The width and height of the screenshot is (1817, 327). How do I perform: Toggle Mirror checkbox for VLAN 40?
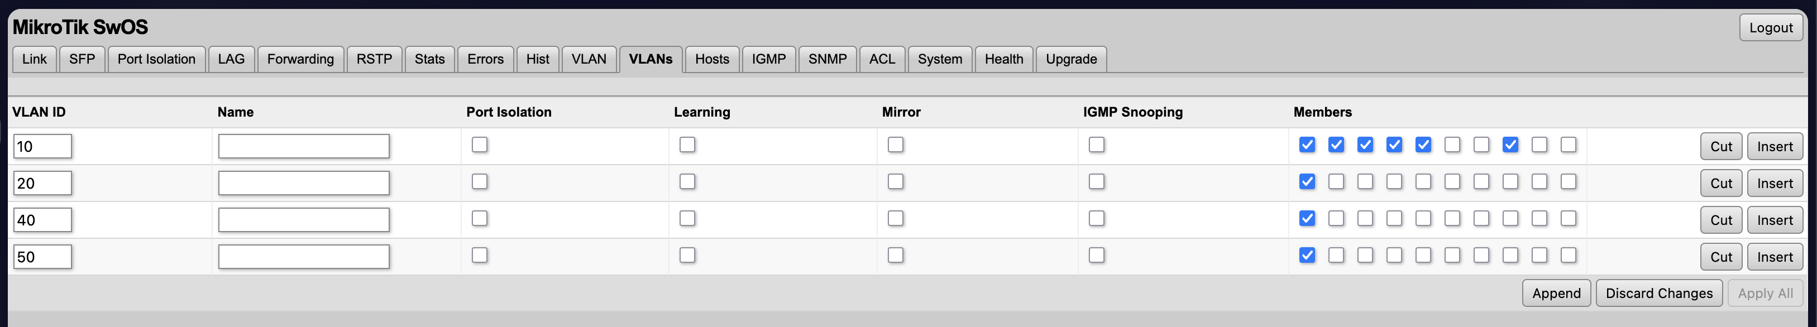[x=895, y=219]
